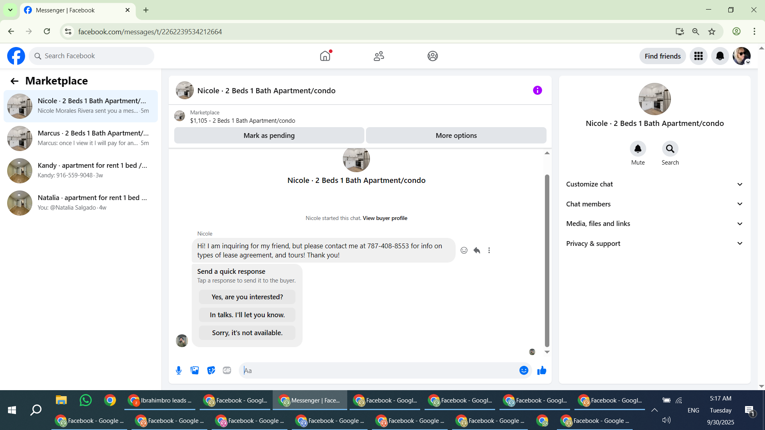The image size is (765, 430).
Task: Send quick response 'Yes, are you interested?'
Action: coord(247,297)
